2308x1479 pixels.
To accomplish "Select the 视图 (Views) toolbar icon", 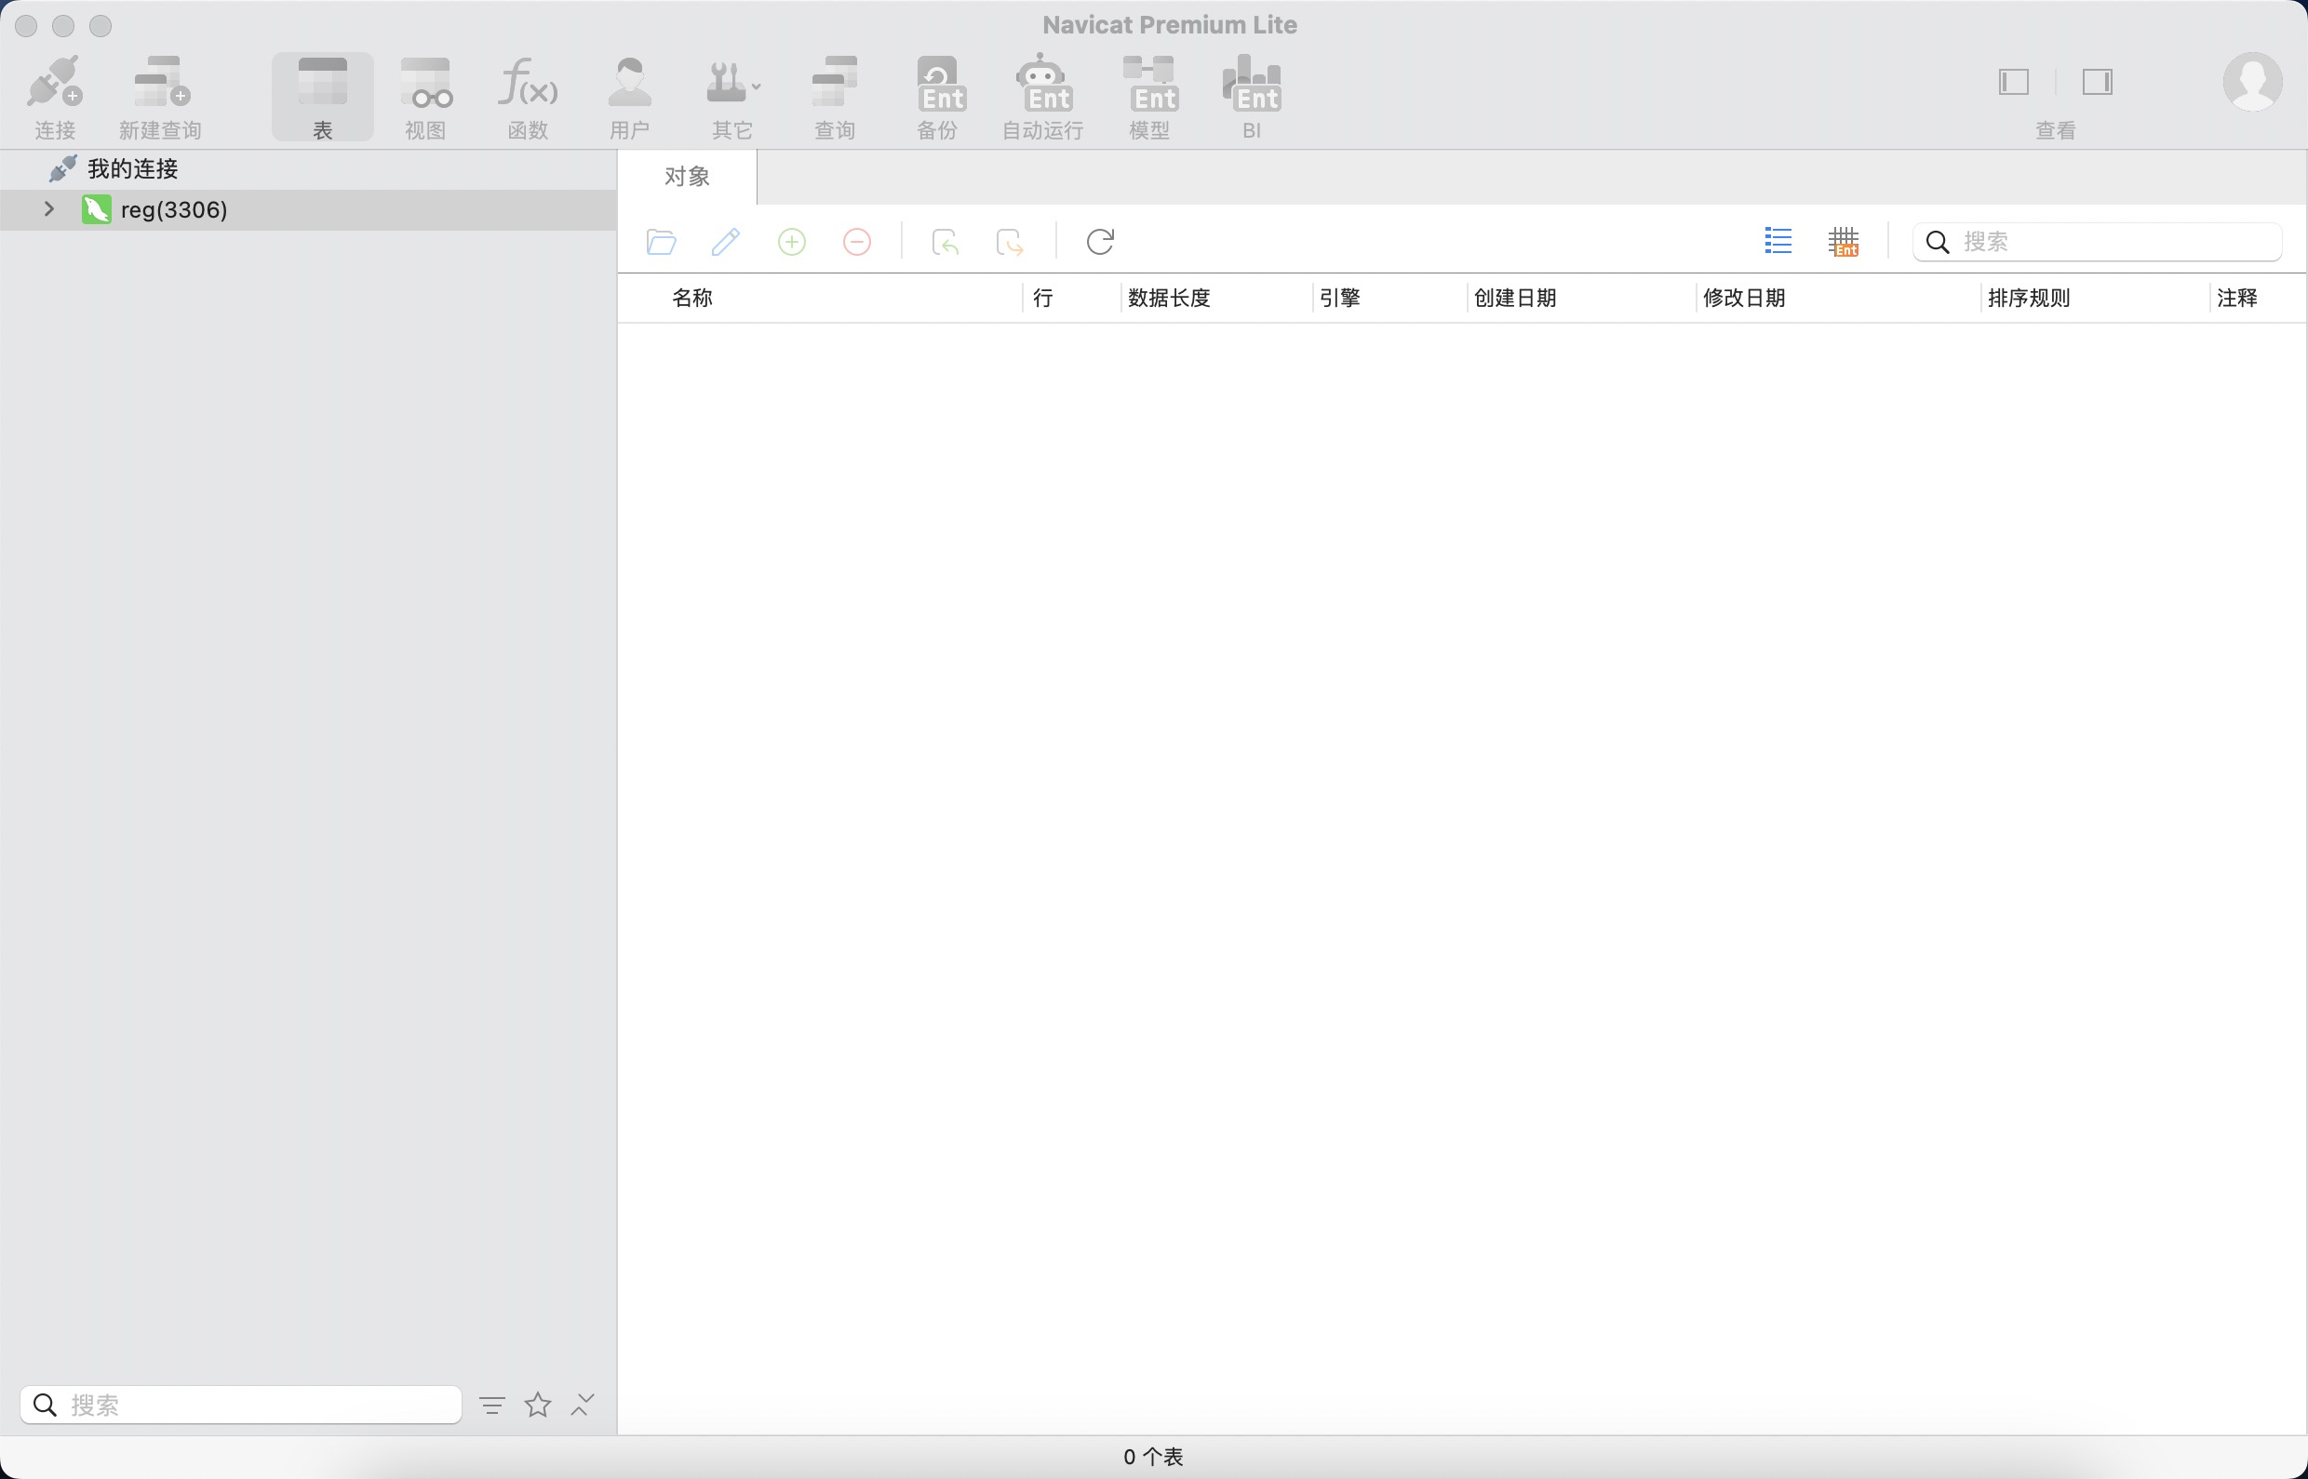I will [x=425, y=84].
